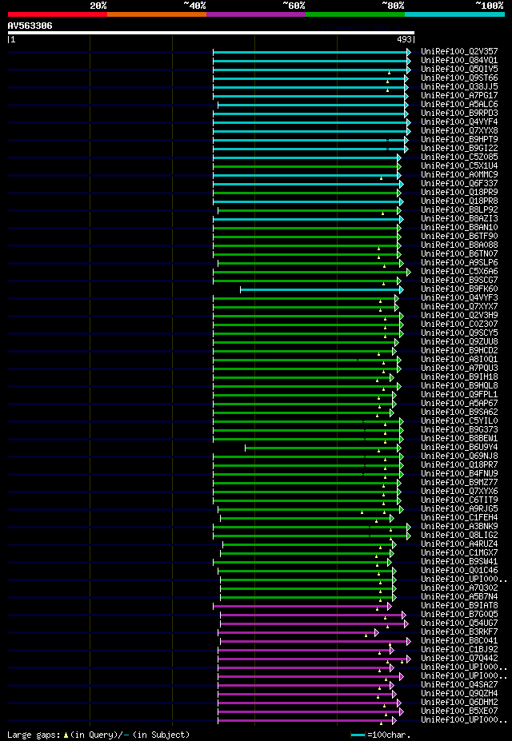
Task: Click the cyan alignment bar for A5ALC6
Action: [311, 105]
